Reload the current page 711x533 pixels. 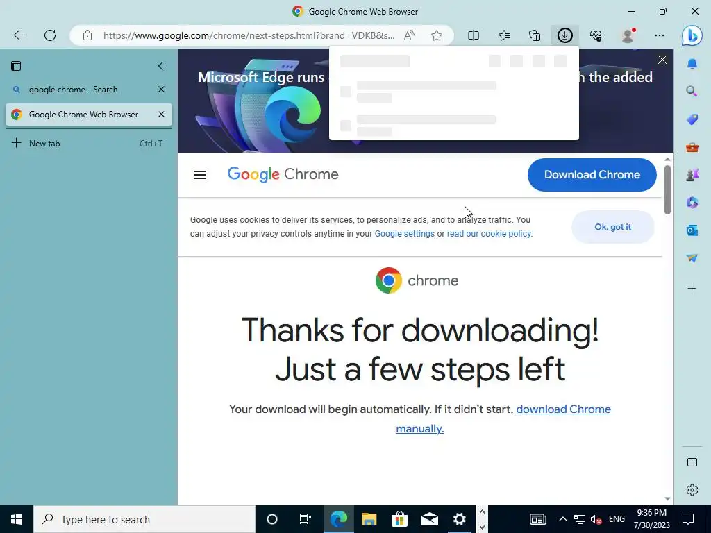coord(50,35)
